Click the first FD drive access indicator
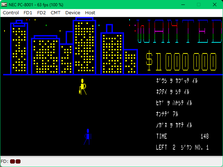Screen dimensions: 223x167 (13, 161)
